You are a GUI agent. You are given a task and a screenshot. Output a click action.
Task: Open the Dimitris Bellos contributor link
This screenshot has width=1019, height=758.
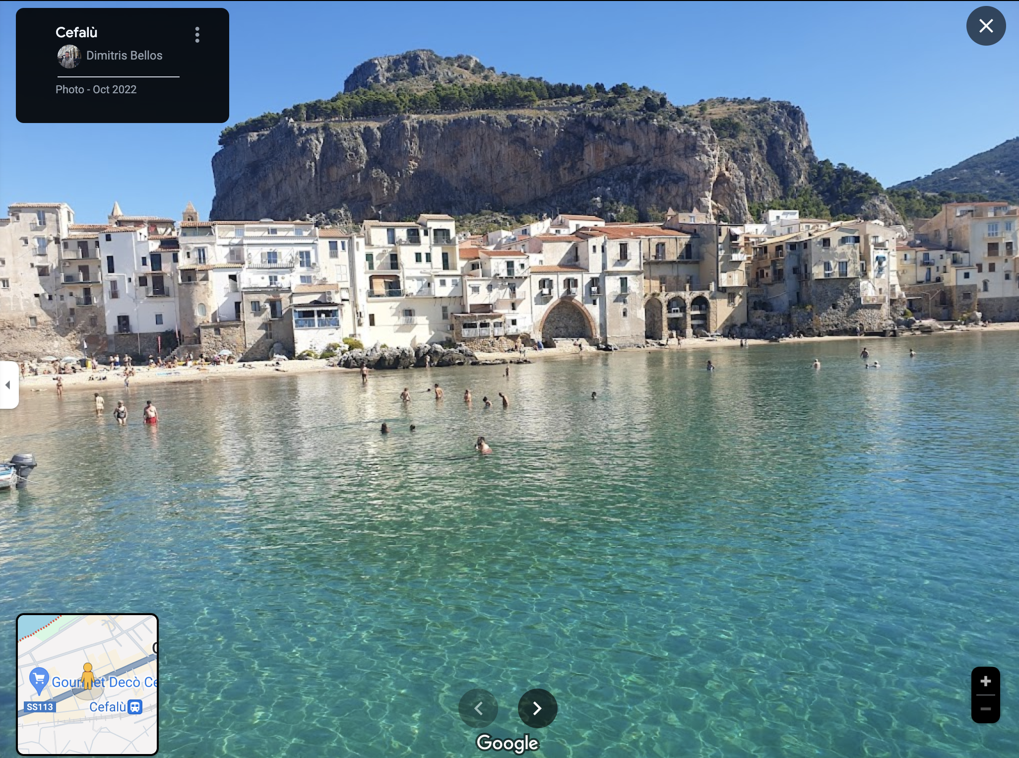pyautogui.click(x=124, y=56)
